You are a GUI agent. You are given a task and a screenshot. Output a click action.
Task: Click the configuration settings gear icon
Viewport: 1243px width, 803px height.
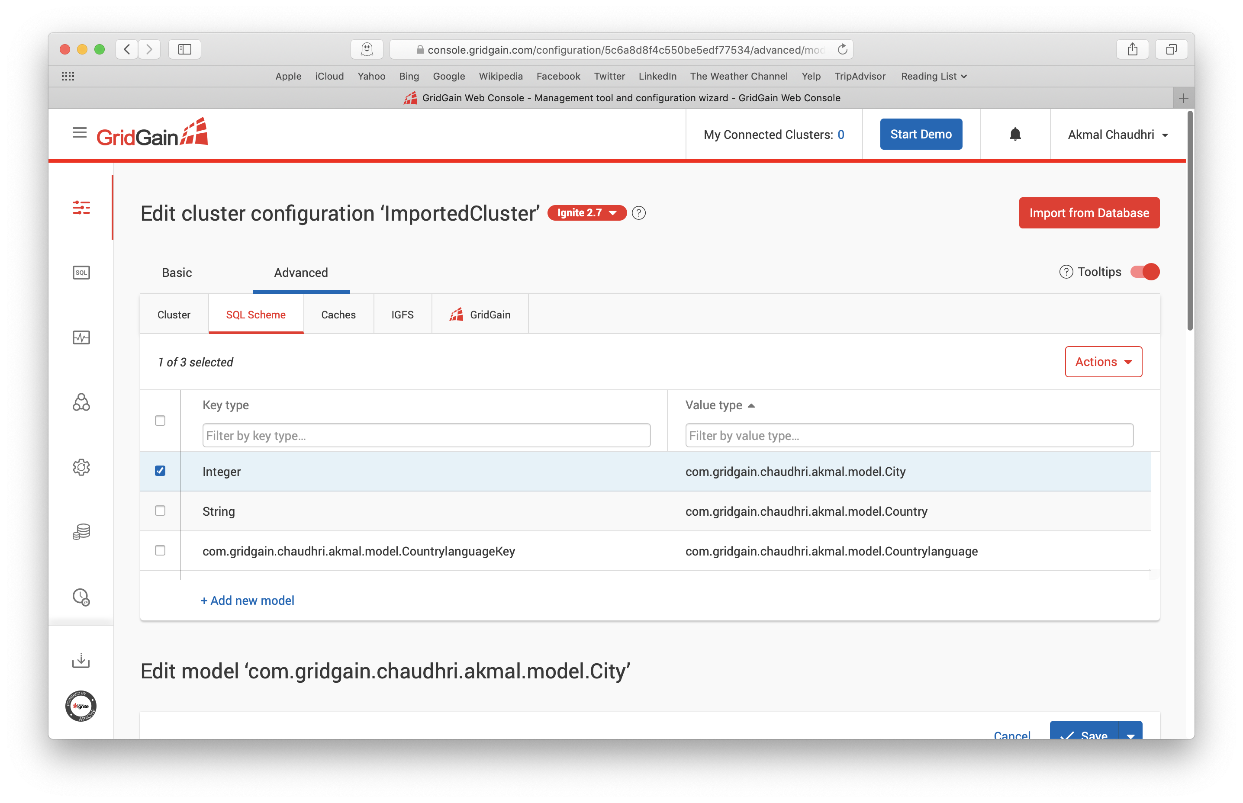tap(82, 466)
